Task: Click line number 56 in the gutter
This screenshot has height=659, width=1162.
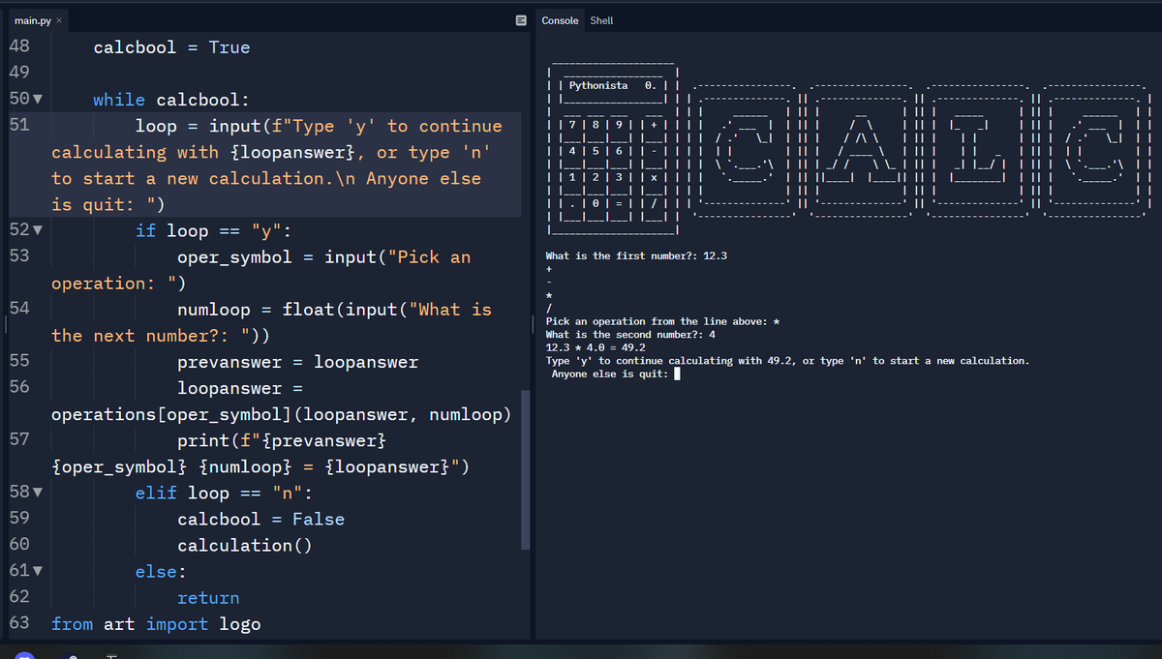Action: click(19, 388)
